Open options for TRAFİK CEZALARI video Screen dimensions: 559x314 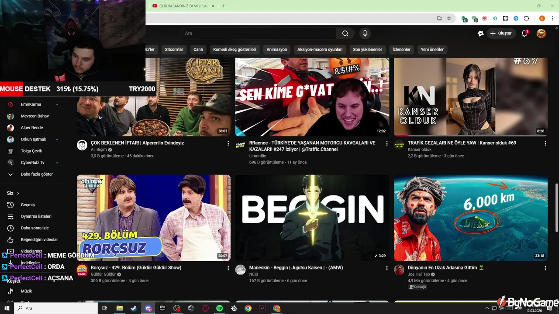[545, 143]
